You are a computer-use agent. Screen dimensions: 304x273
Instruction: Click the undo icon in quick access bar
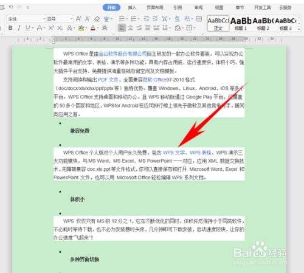pos(11,7)
